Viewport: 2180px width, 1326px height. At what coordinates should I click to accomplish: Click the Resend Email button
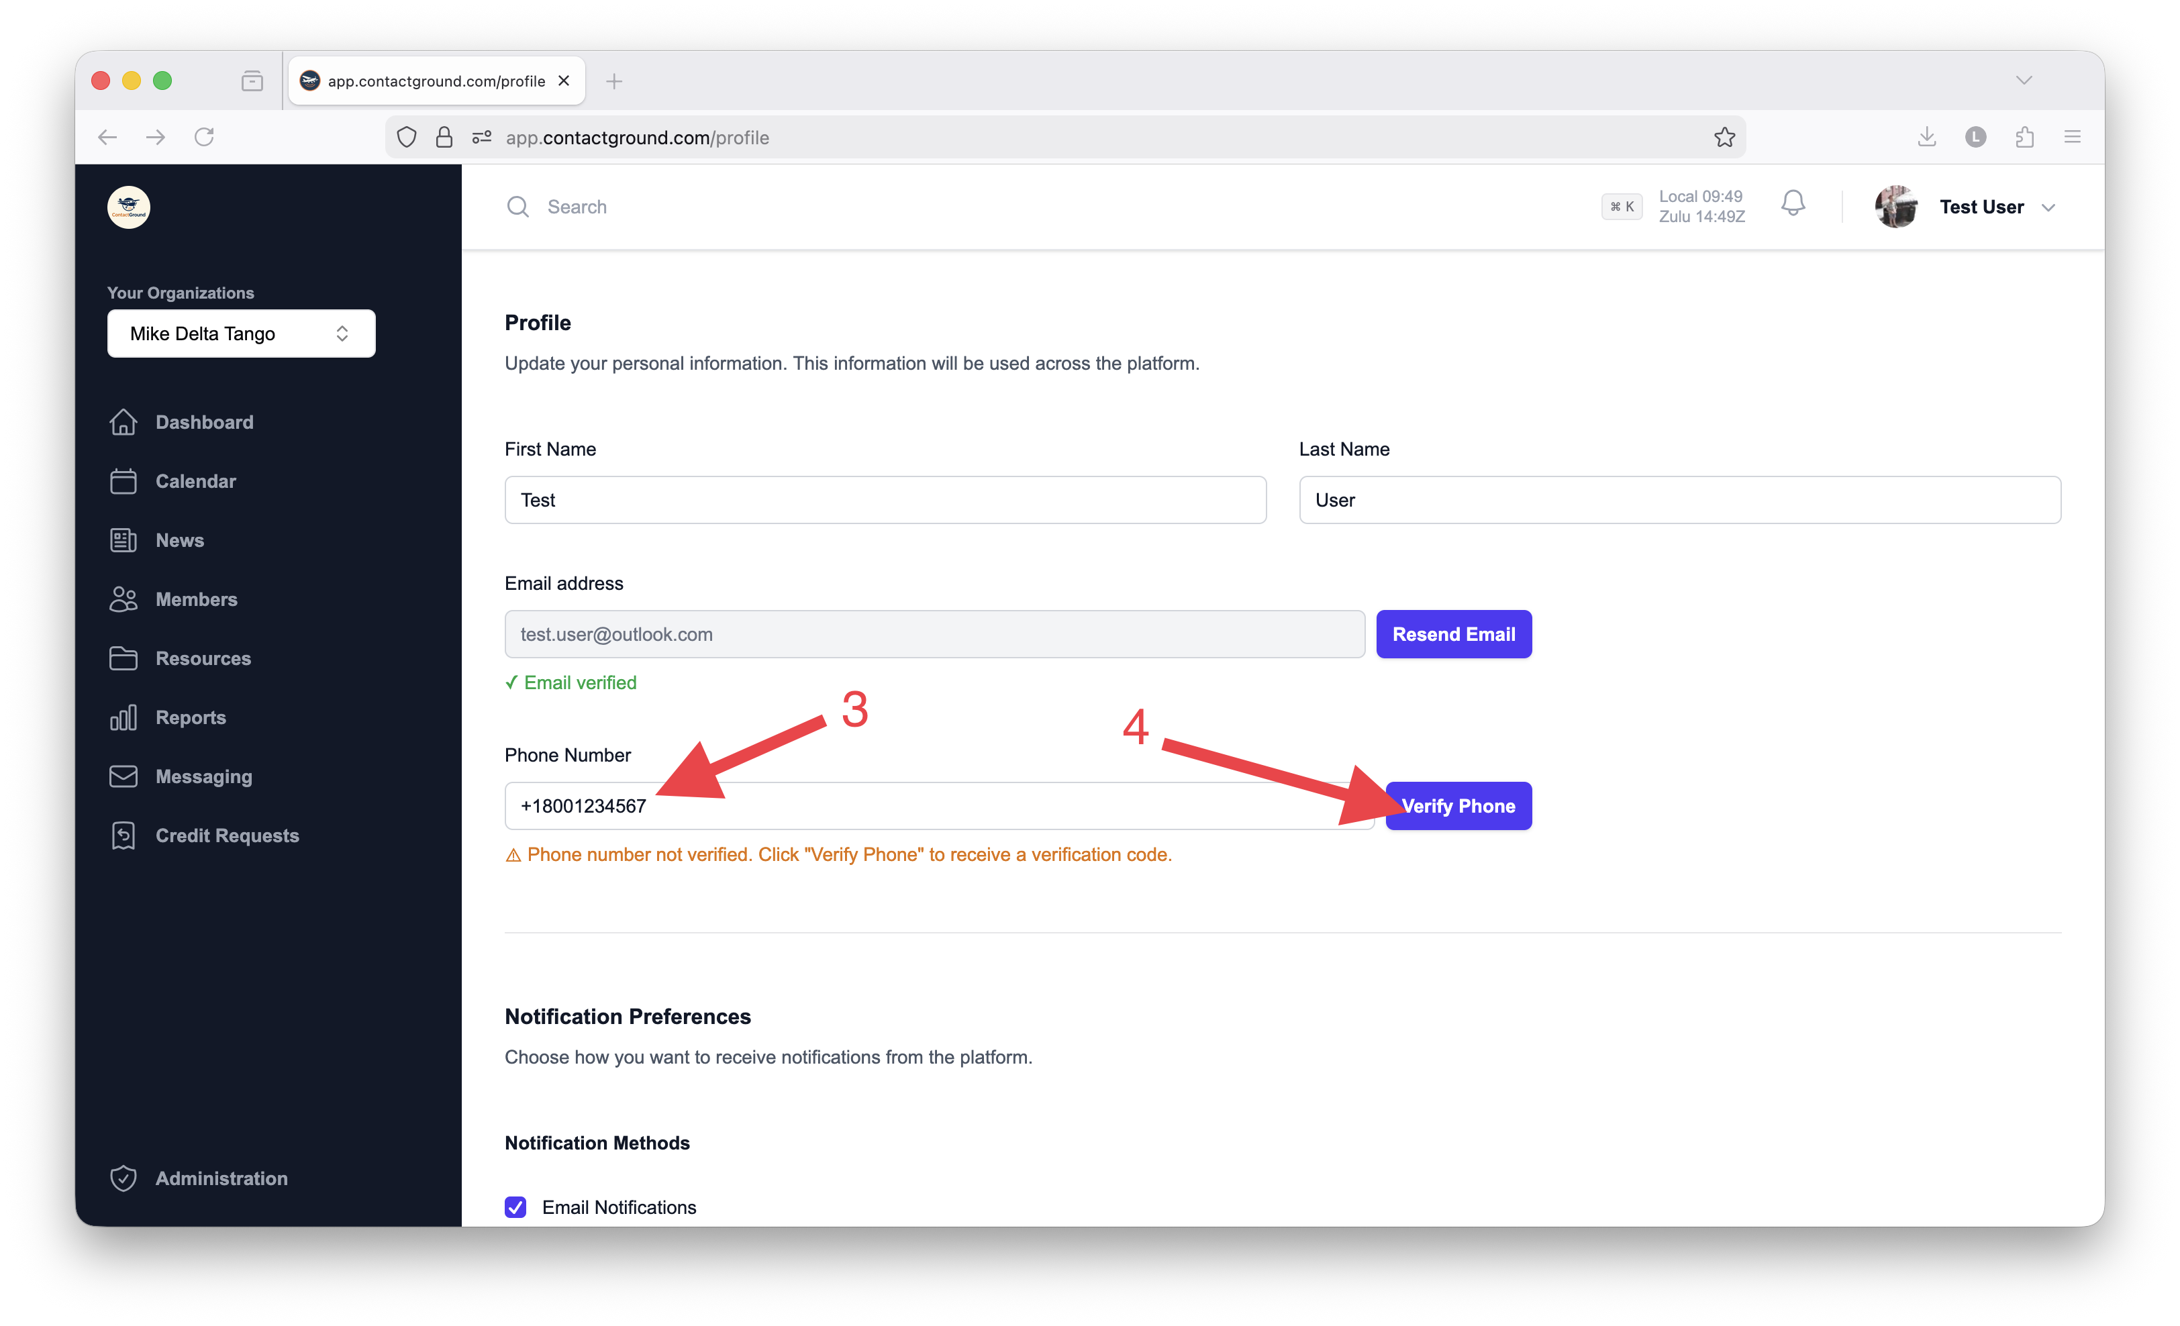click(x=1452, y=634)
